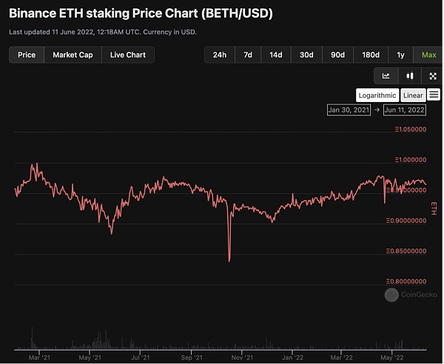Choose the 30d time range
The image size is (444, 364).
[x=306, y=55]
